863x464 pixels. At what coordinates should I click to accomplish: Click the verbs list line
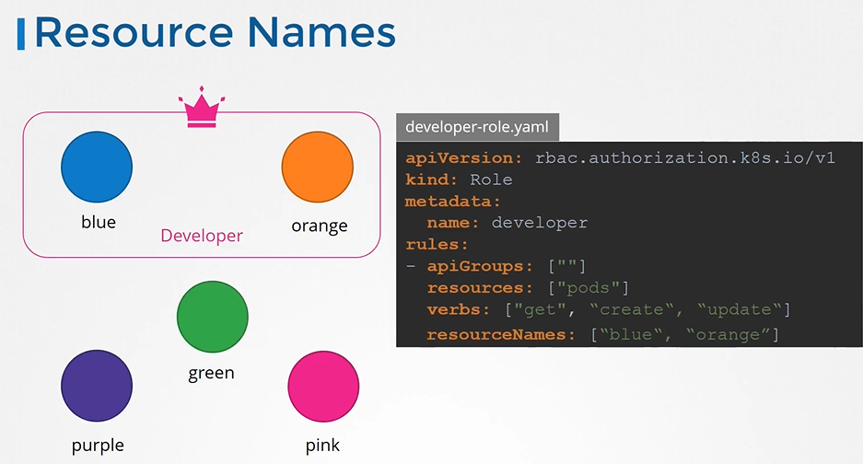pos(608,309)
